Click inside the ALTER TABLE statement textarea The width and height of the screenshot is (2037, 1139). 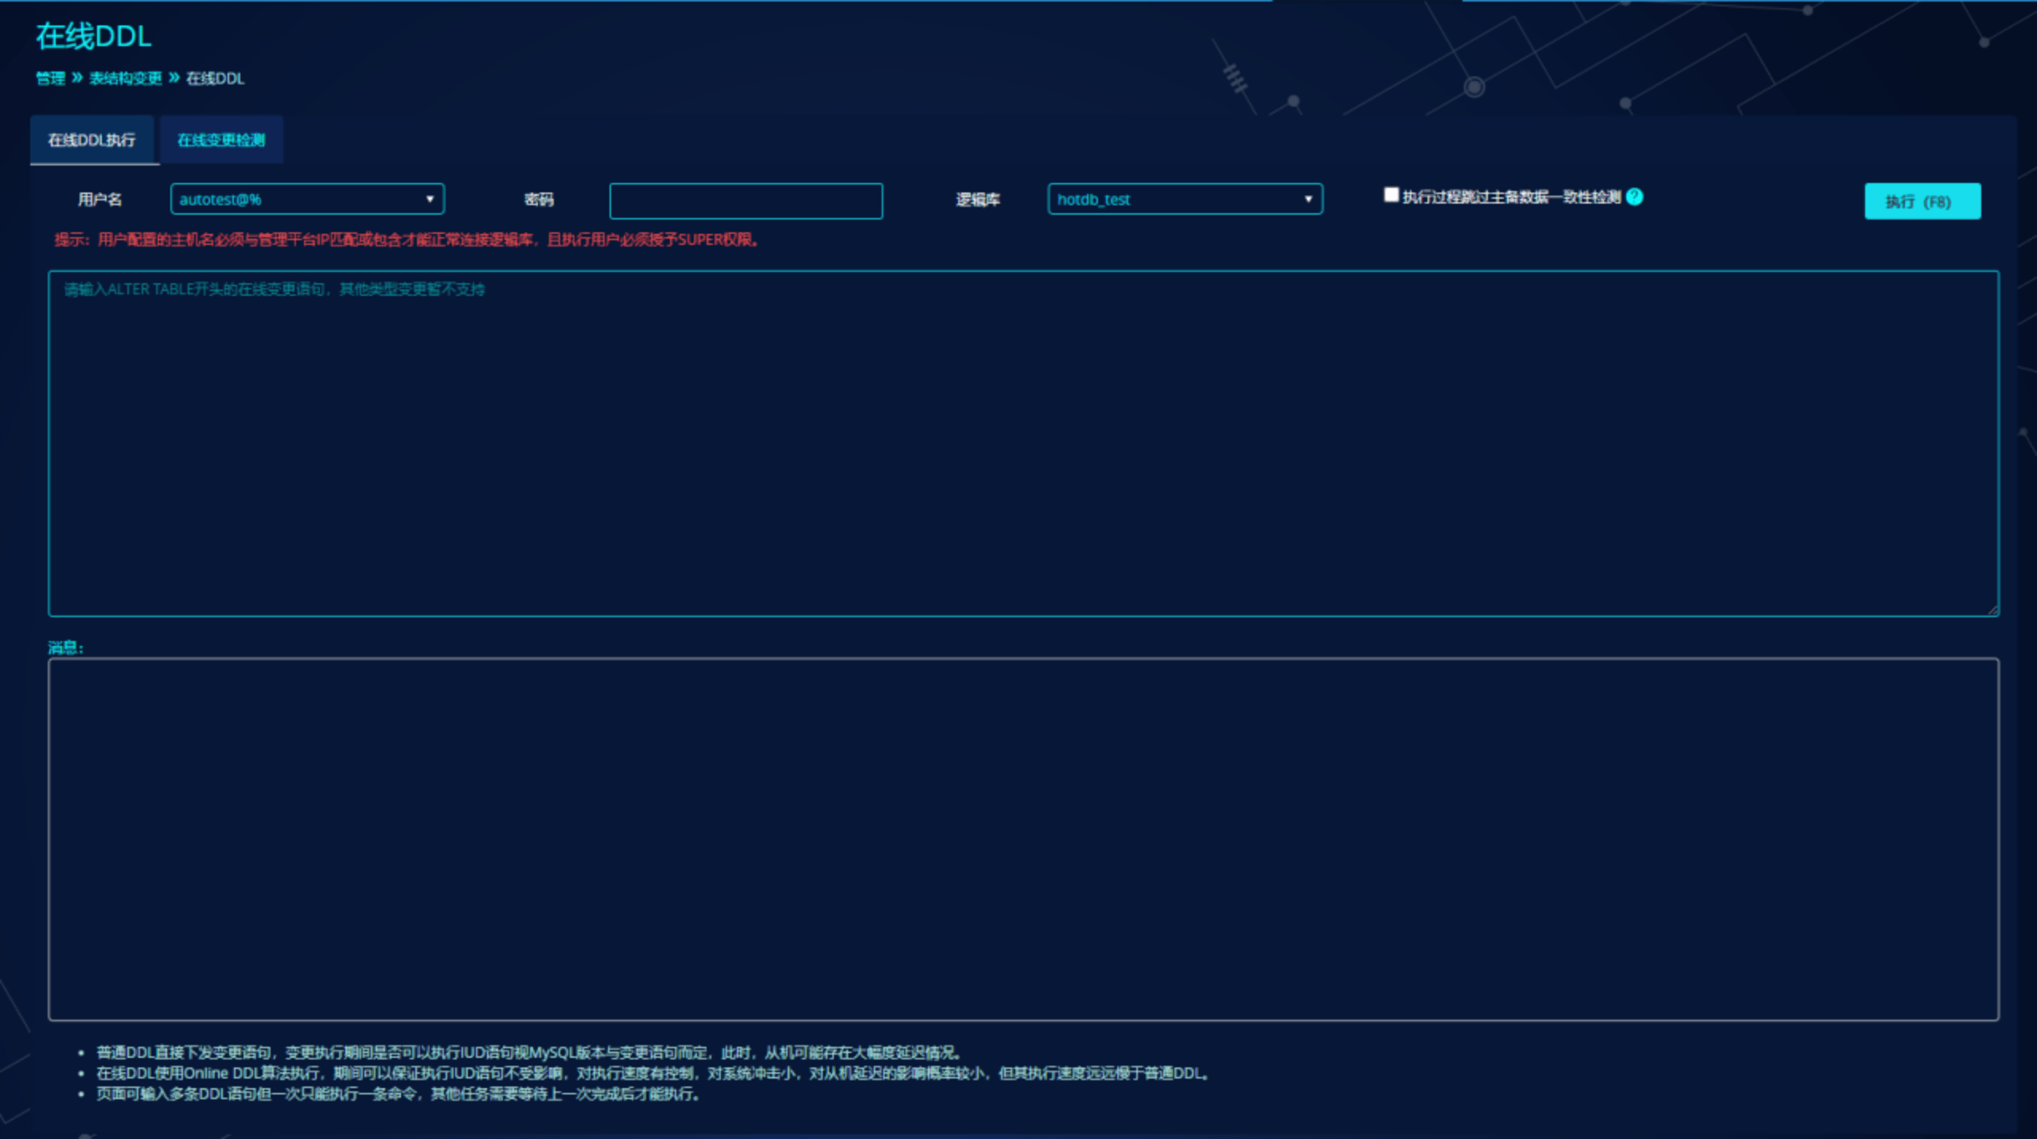1023,444
